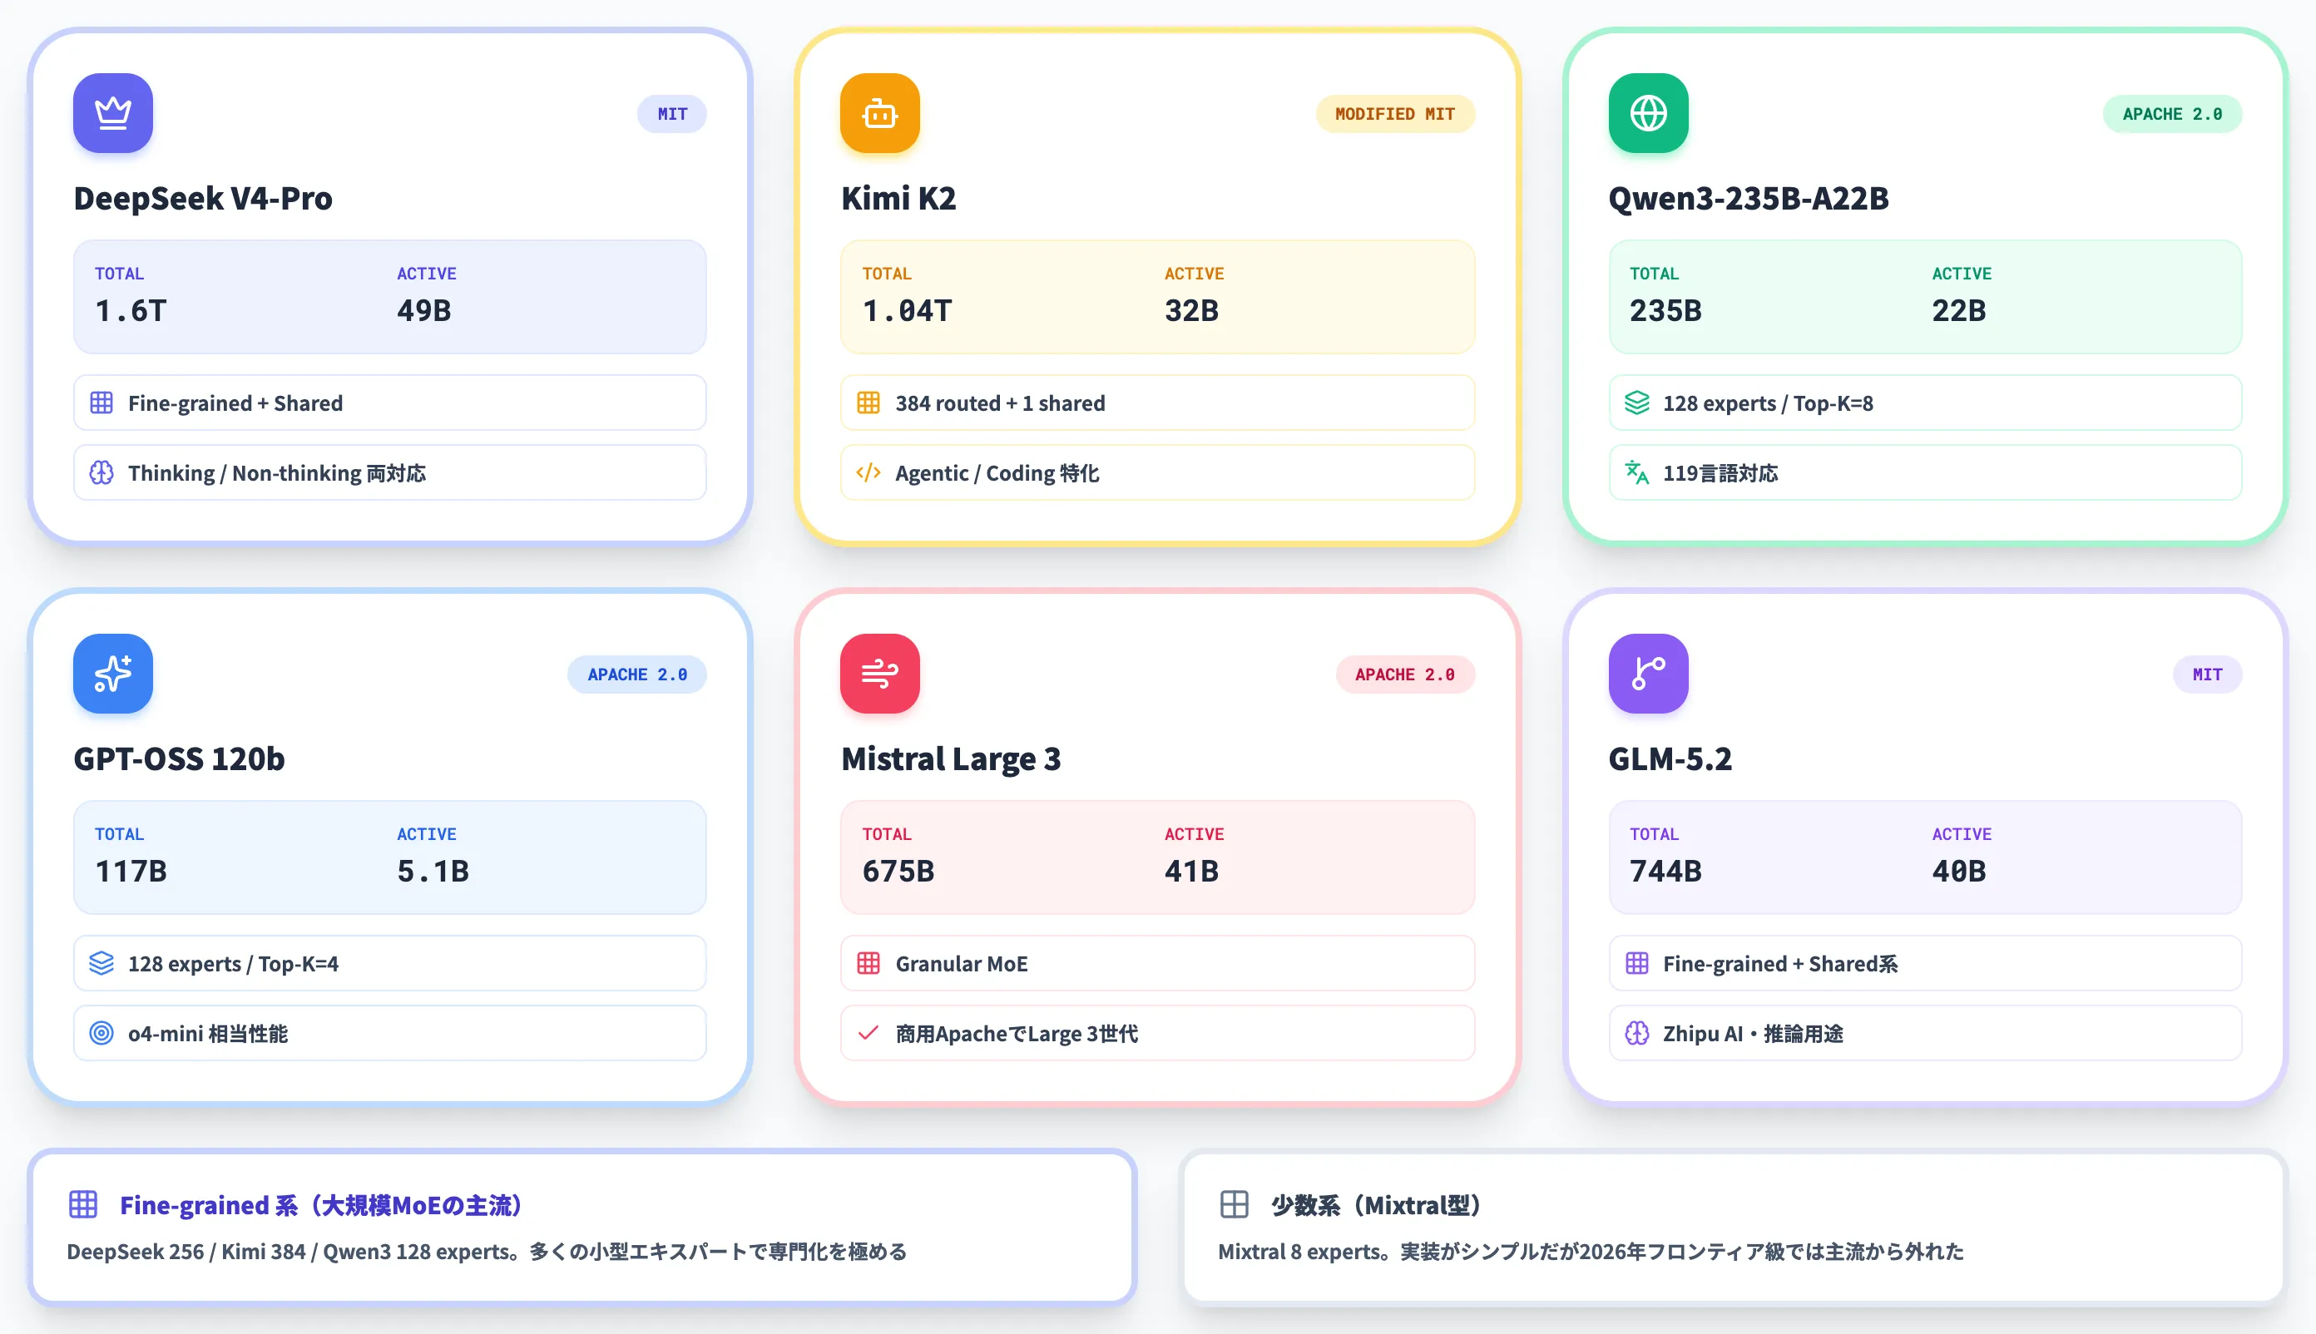Open the Fine-grained 系 summary heading
The height and width of the screenshot is (1334, 2316).
321,1205
